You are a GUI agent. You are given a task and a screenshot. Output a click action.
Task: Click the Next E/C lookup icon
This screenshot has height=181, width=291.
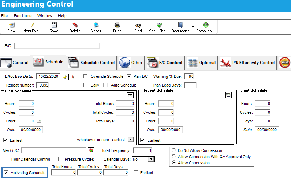point(91,150)
